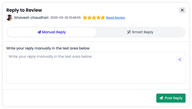Open the Read Review link
Viewport: 192px width, 109px height.
(x=115, y=18)
